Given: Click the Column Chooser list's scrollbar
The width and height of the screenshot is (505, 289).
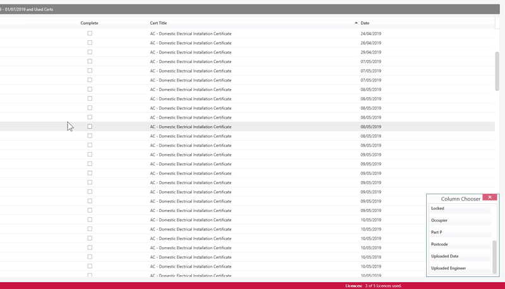Looking at the screenshot, I should point(494,256).
